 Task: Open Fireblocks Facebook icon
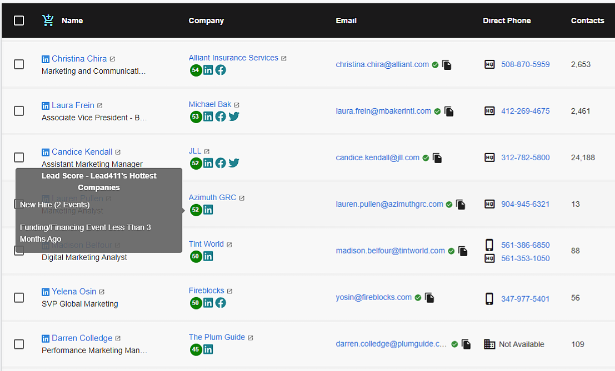[x=221, y=303]
